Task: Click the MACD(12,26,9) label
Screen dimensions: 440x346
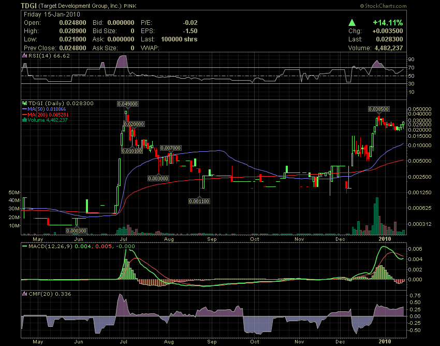Action: click(x=51, y=247)
